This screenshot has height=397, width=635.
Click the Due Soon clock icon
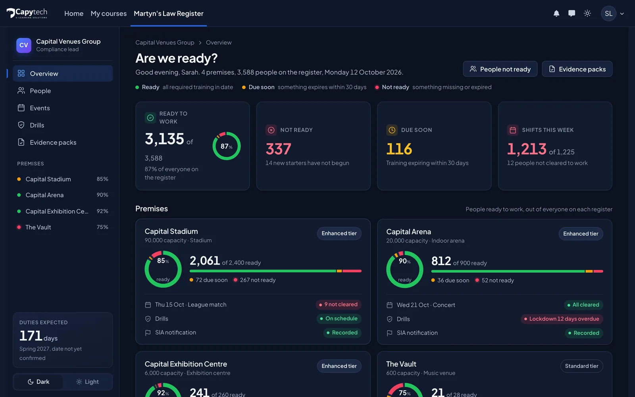click(392, 130)
